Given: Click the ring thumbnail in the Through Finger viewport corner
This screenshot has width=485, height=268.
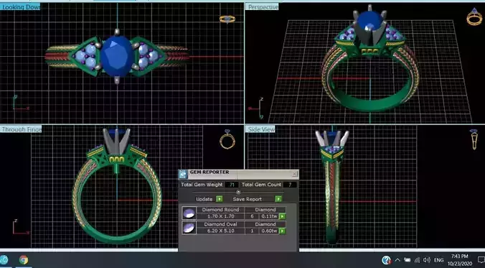Looking at the screenshot, I should [x=227, y=139].
